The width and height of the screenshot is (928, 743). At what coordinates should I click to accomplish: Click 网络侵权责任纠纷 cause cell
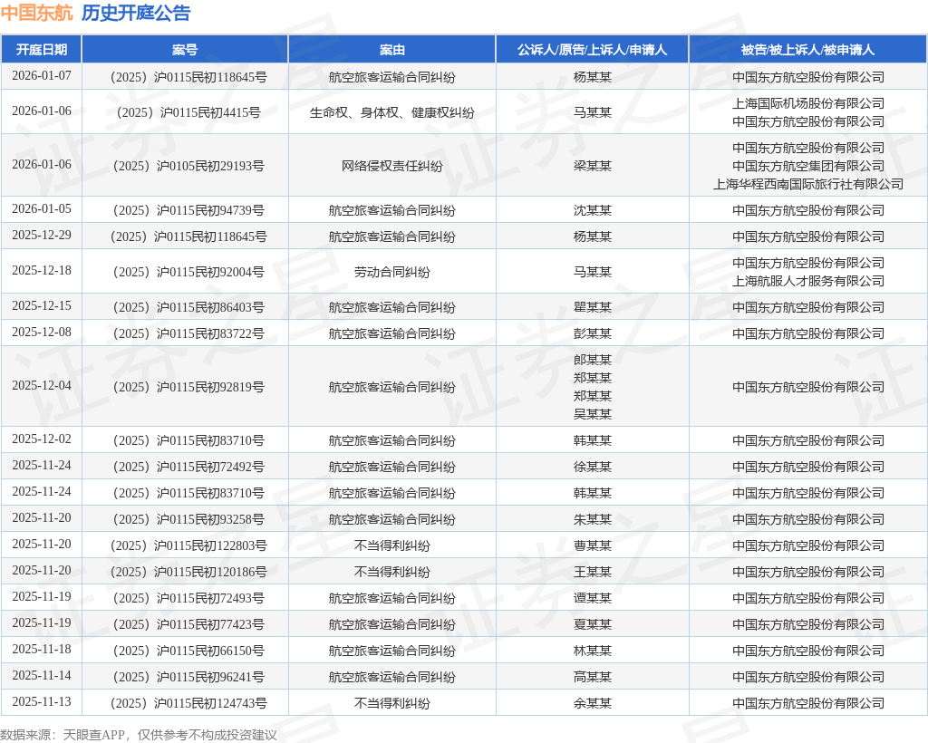click(391, 166)
